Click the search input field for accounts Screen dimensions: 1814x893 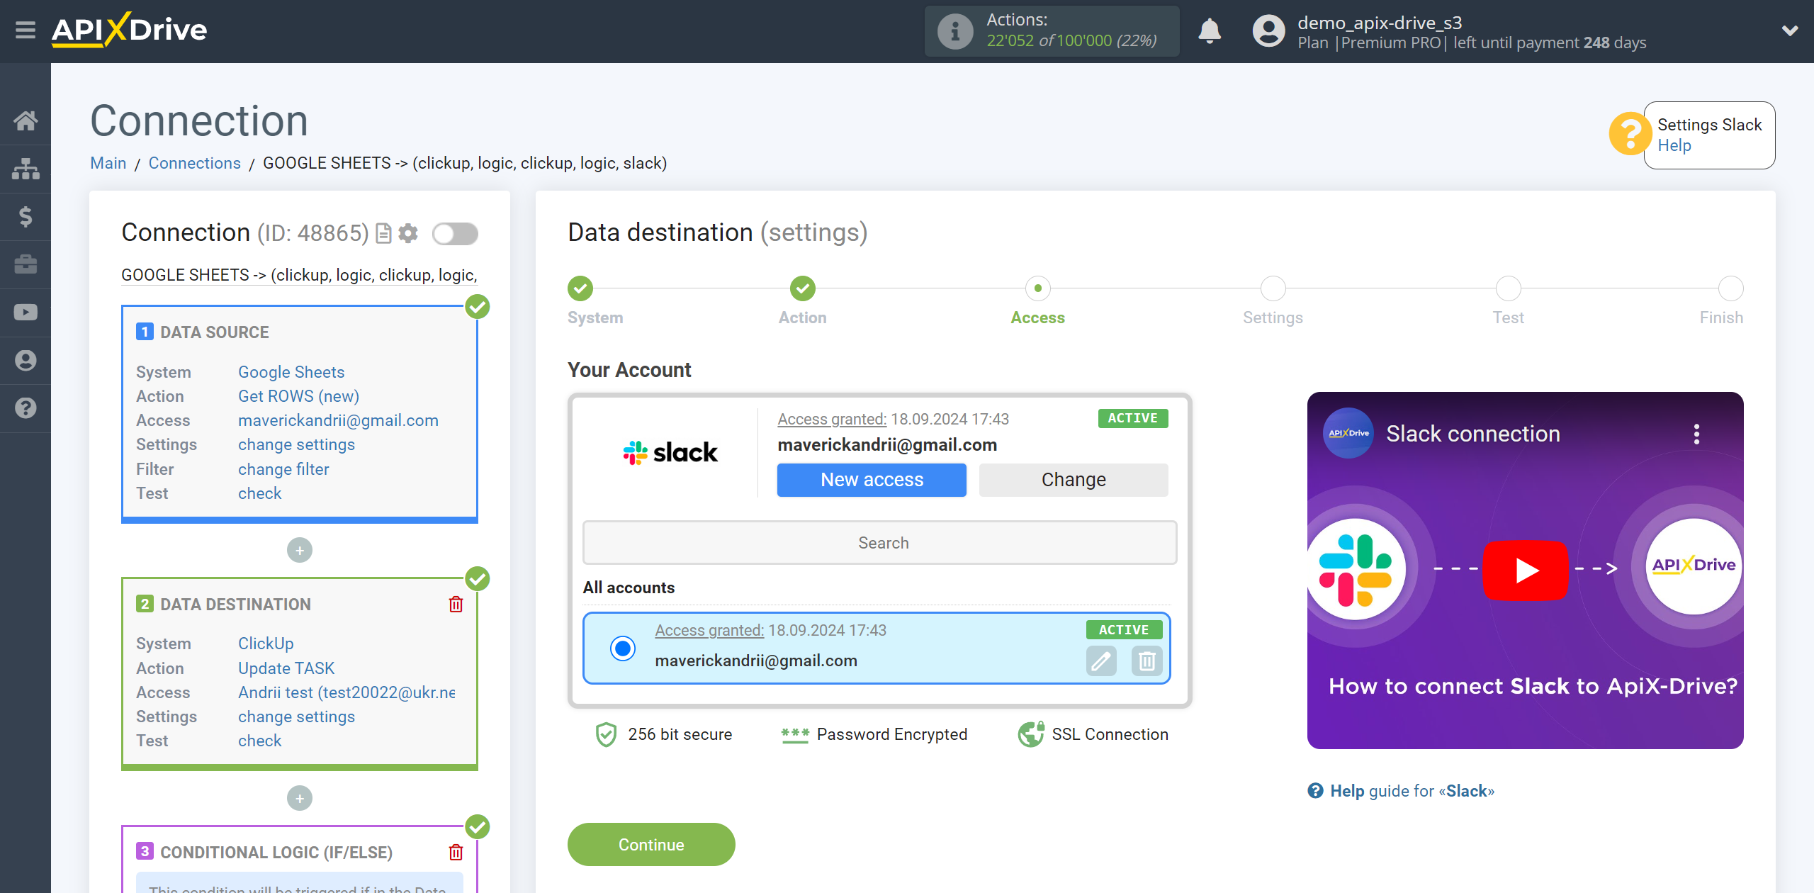(883, 542)
